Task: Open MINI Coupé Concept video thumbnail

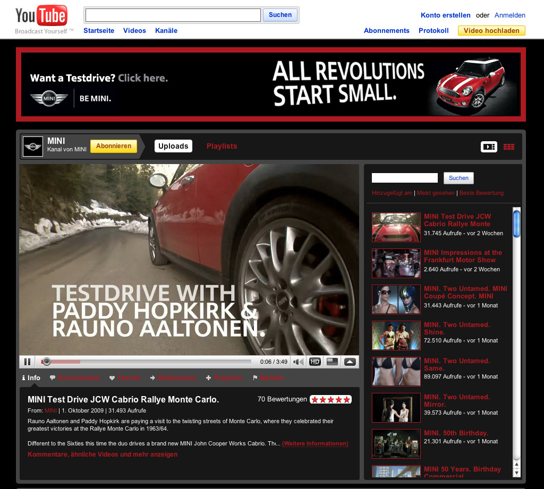Action: click(396, 299)
